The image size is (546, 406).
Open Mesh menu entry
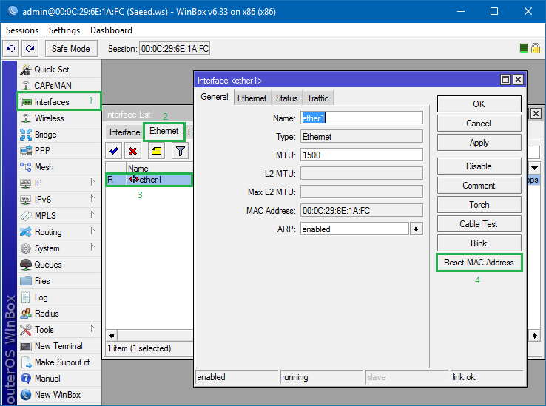click(59, 167)
